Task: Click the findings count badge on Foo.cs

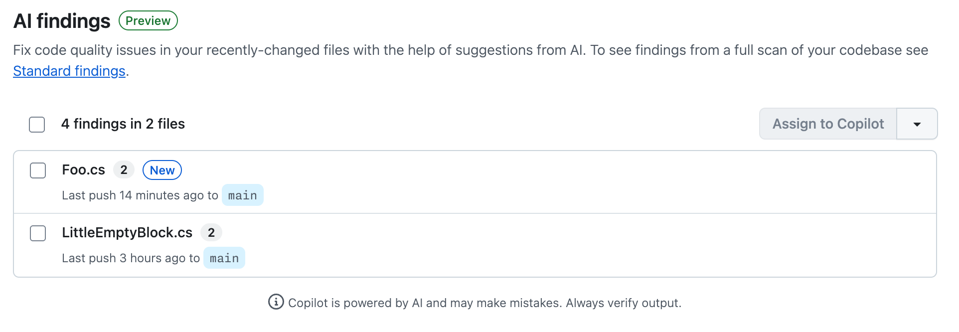Action: [124, 170]
